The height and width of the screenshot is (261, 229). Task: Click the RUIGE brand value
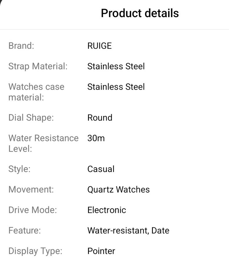click(x=99, y=46)
